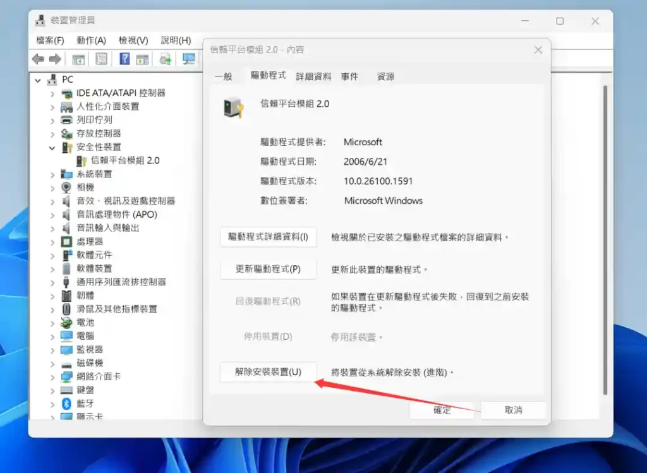Maximize the 裝置管理員 window
The image size is (647, 473).
tap(560, 21)
